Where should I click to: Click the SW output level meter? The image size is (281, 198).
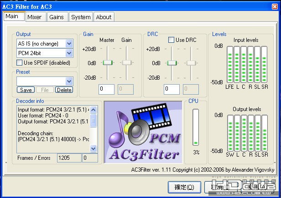pos(230,133)
